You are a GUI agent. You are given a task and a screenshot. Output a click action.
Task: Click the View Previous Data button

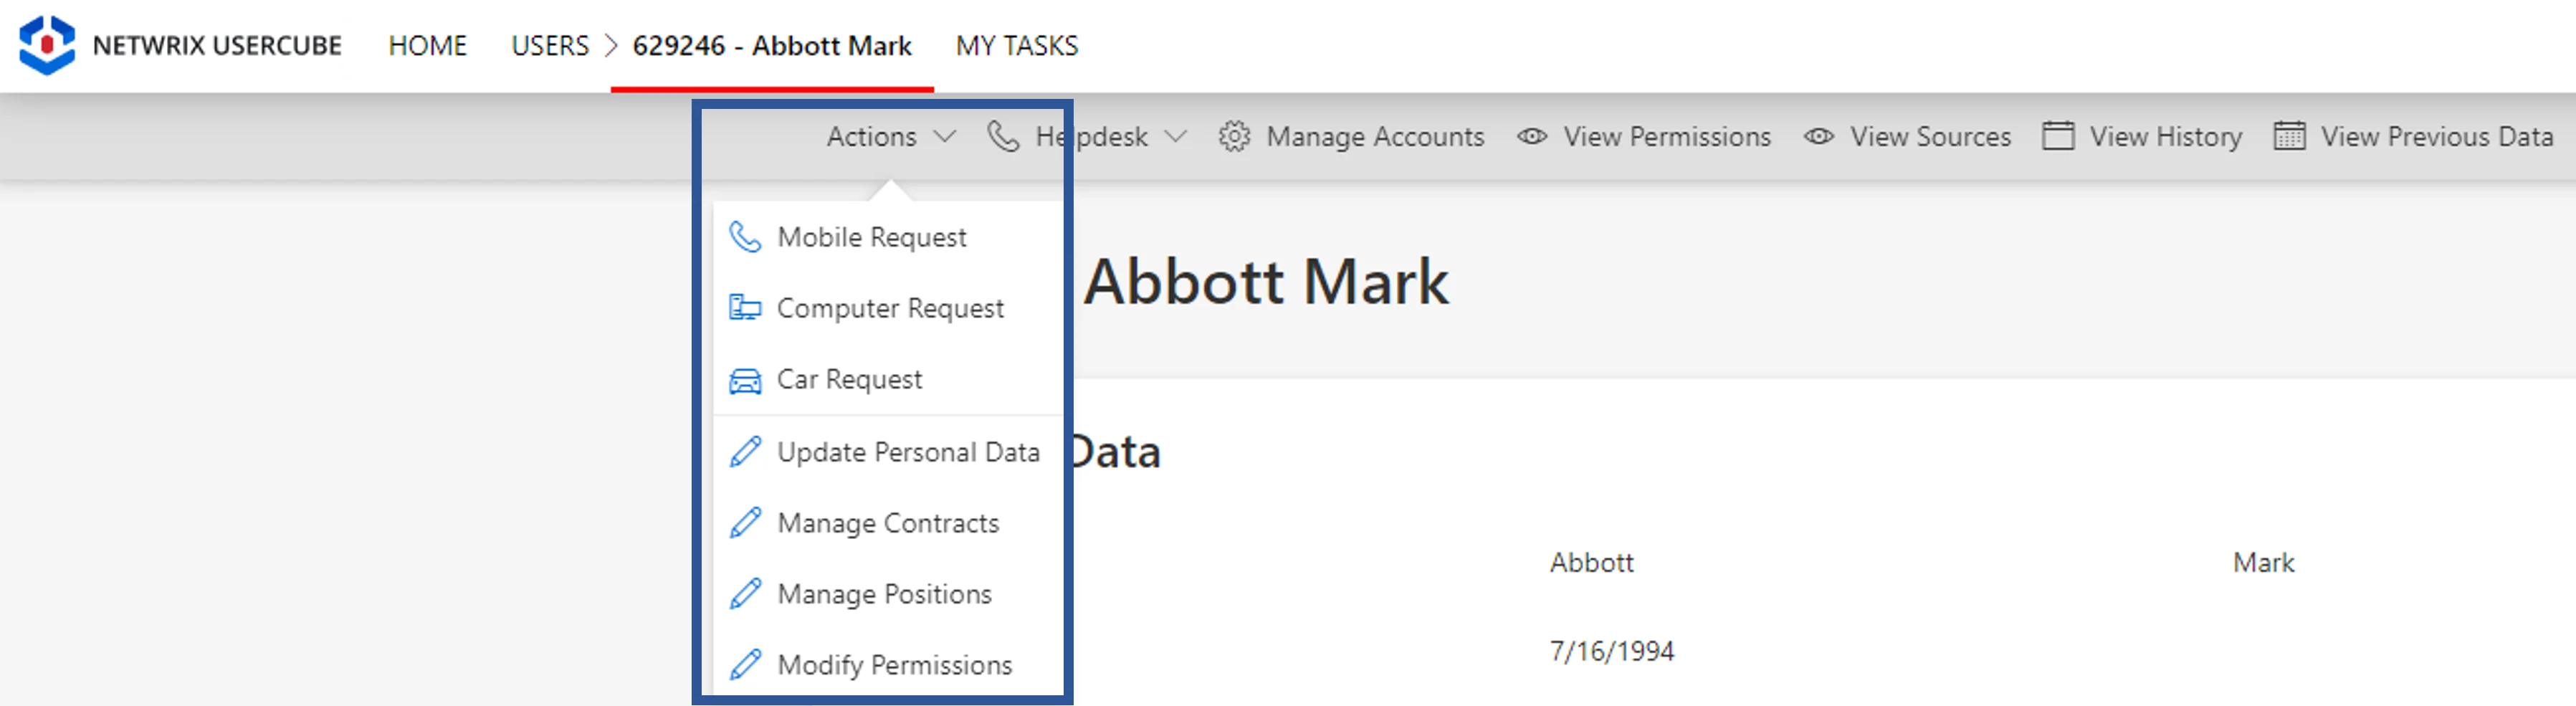pos(2413,137)
